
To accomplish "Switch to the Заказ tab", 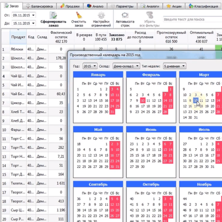I will (12, 6).
